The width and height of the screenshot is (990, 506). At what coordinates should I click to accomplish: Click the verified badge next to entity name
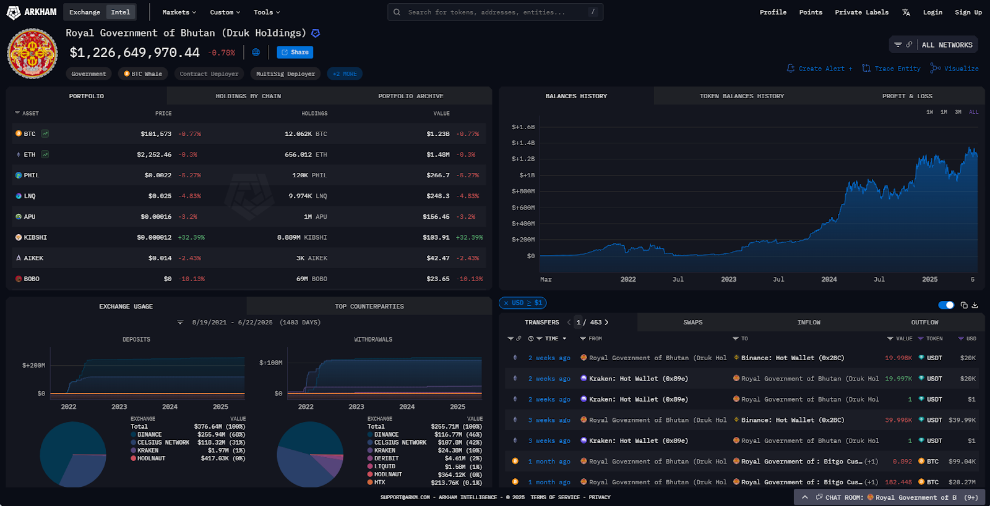pos(316,33)
